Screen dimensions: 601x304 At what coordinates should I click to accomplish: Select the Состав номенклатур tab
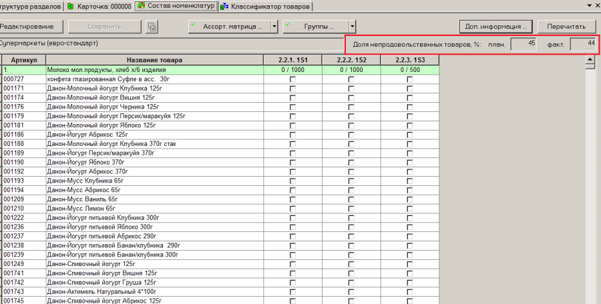(x=176, y=6)
